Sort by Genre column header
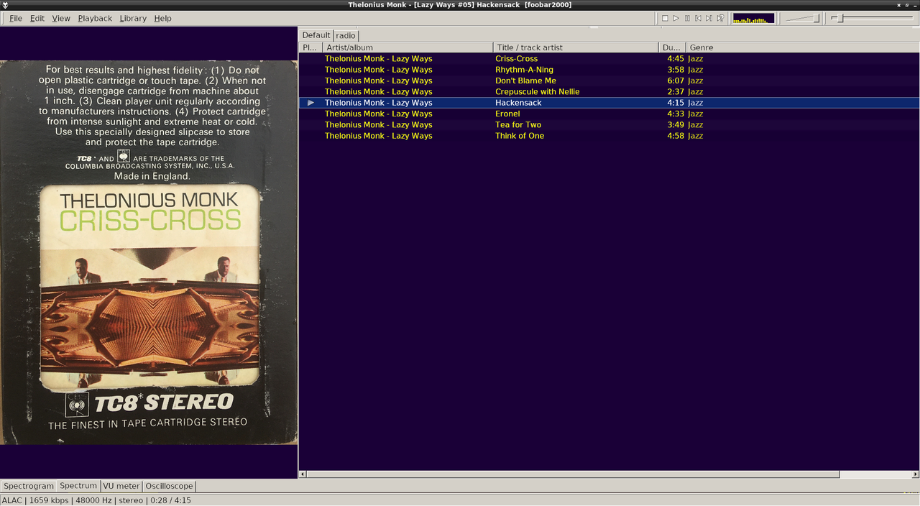Image resolution: width=920 pixels, height=506 pixels. click(x=803, y=47)
